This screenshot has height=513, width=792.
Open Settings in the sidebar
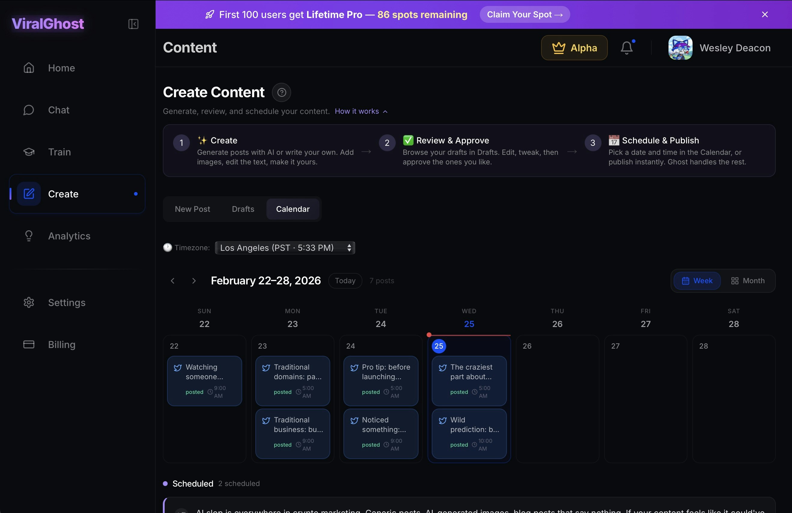click(67, 302)
